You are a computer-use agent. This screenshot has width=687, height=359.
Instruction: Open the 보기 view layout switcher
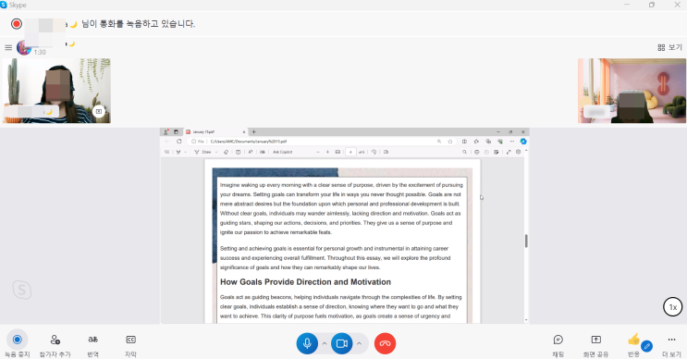[670, 47]
